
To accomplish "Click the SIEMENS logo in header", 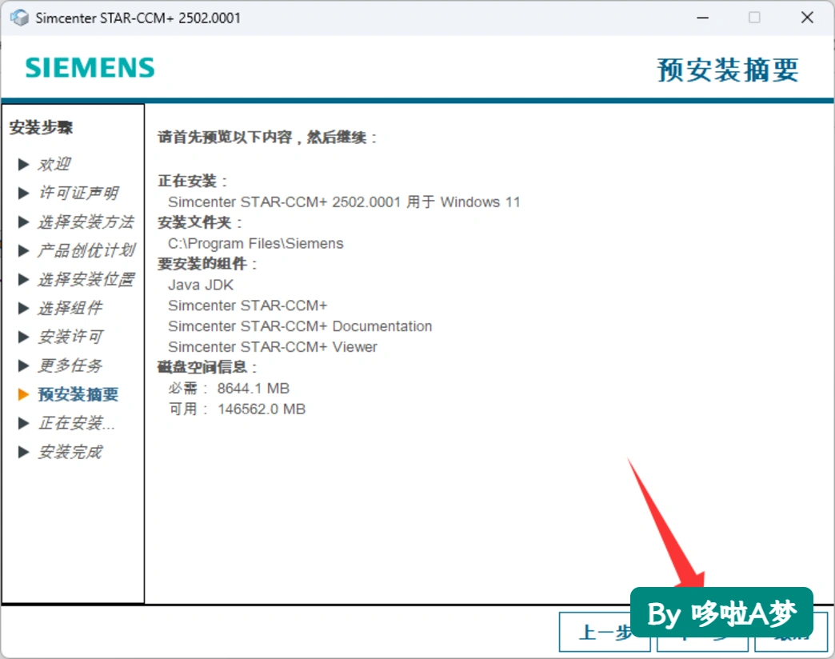I will [x=90, y=68].
